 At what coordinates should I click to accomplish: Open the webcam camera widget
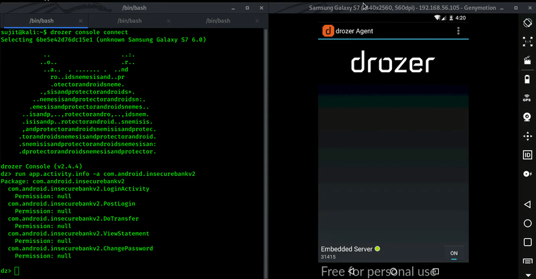pos(527,117)
